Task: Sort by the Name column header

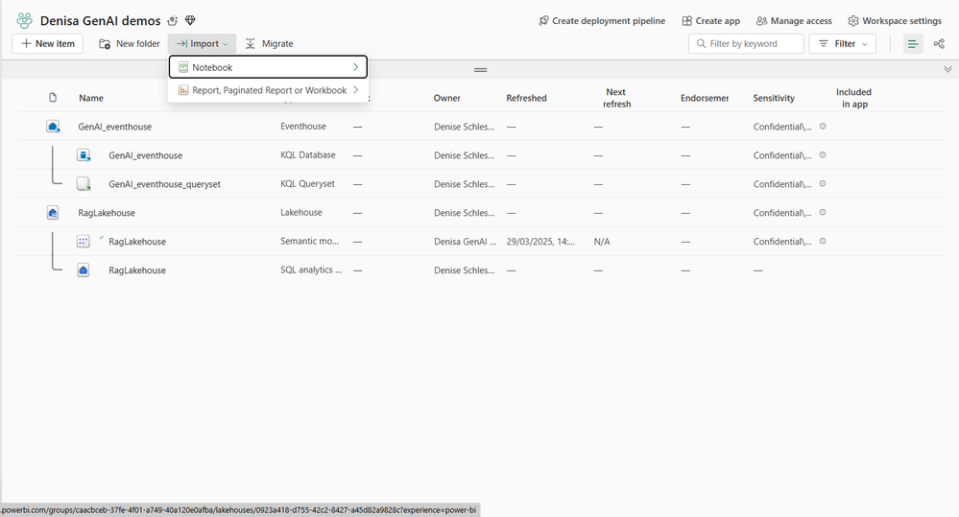Action: pos(91,98)
